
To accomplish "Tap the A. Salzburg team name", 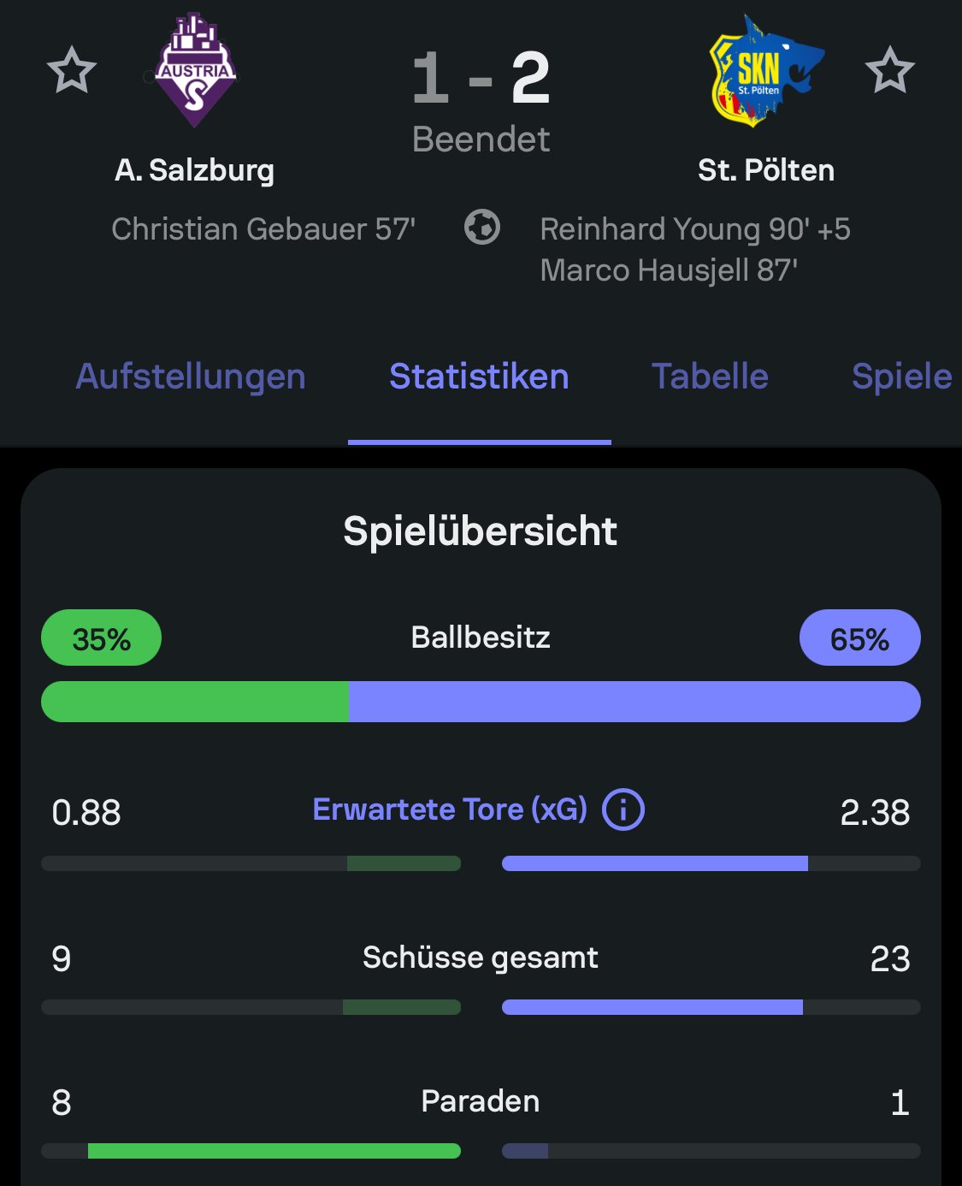I will tap(195, 170).
